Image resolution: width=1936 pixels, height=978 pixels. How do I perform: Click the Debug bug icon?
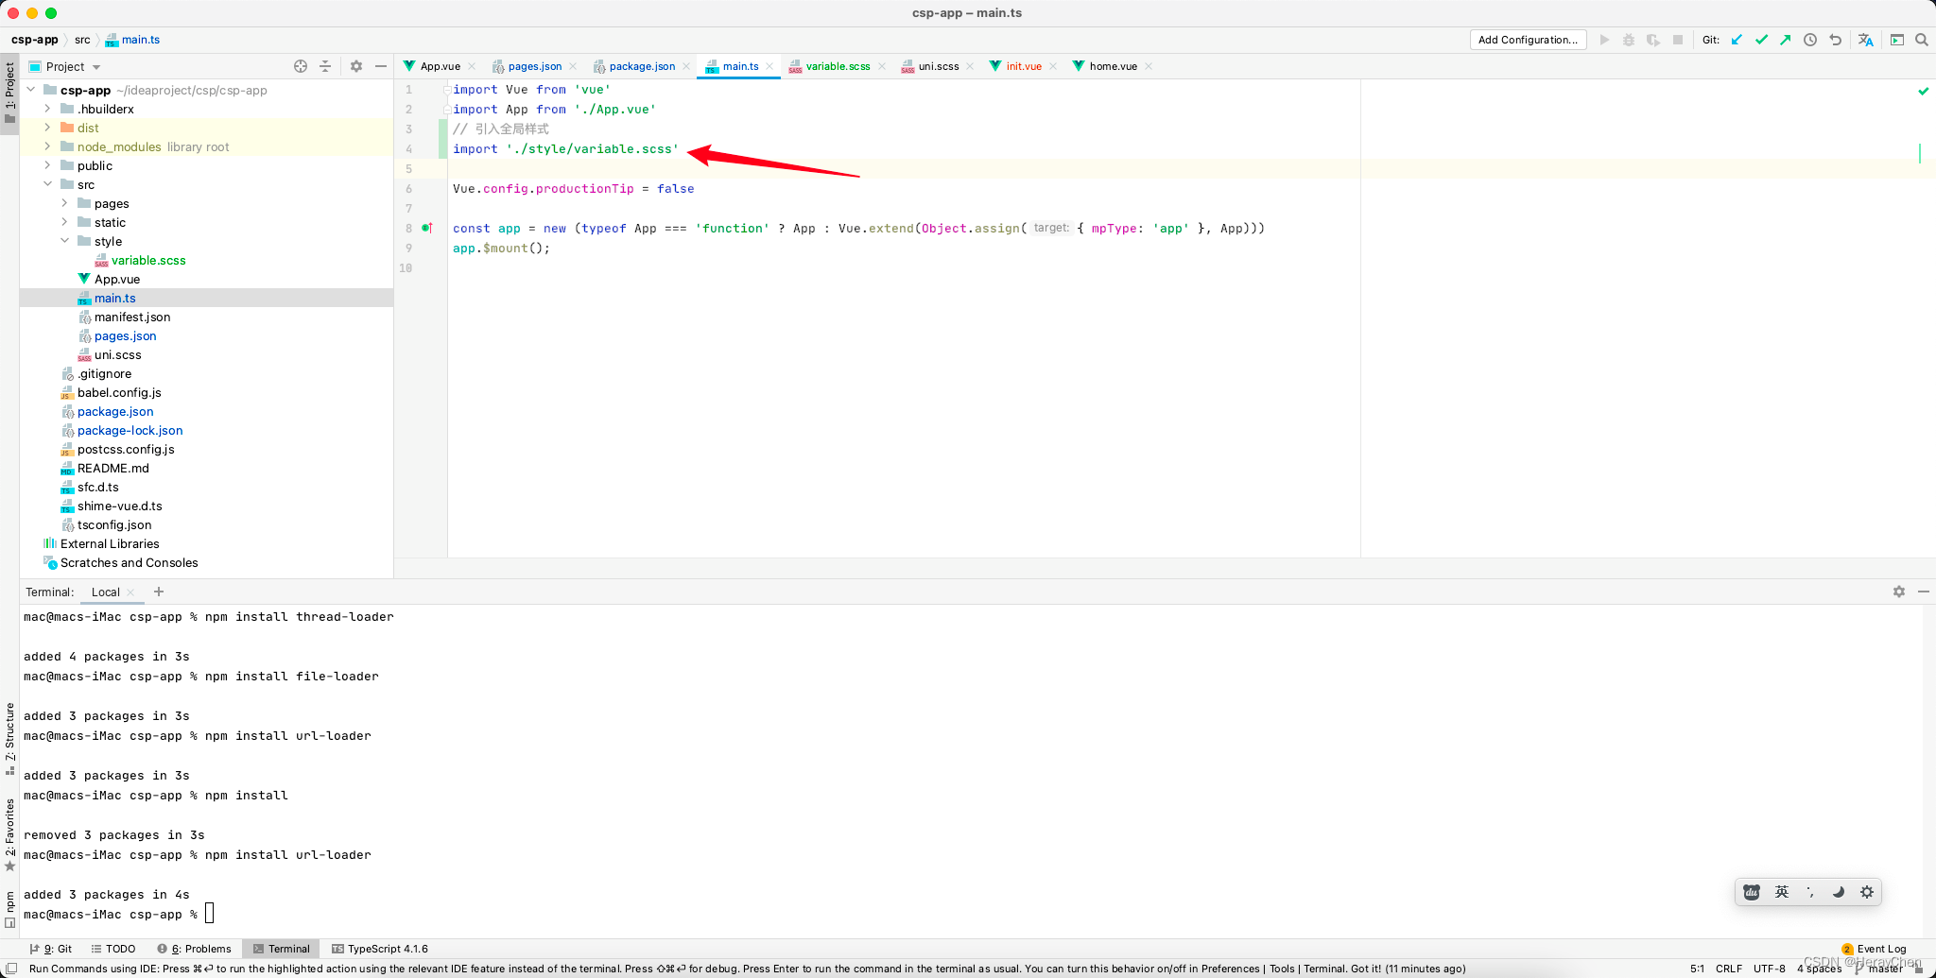click(x=1629, y=40)
